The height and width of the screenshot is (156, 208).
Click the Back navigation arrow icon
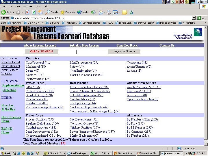coord(3,12)
